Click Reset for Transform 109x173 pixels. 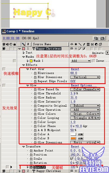[75, 147]
